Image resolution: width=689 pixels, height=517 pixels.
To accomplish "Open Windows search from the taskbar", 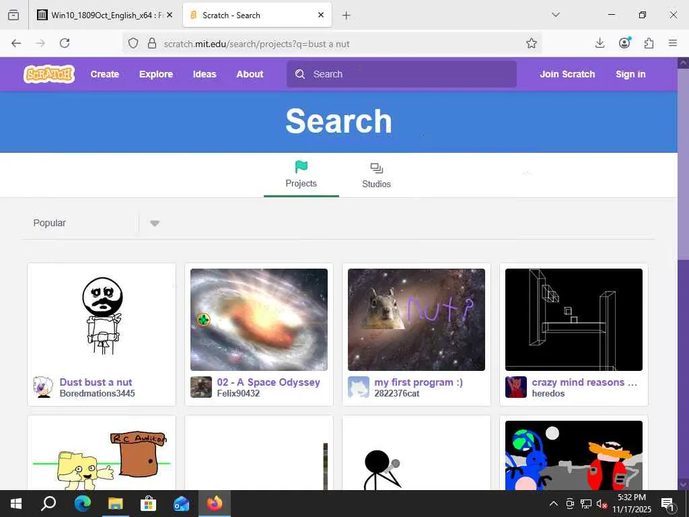I will 48,504.
